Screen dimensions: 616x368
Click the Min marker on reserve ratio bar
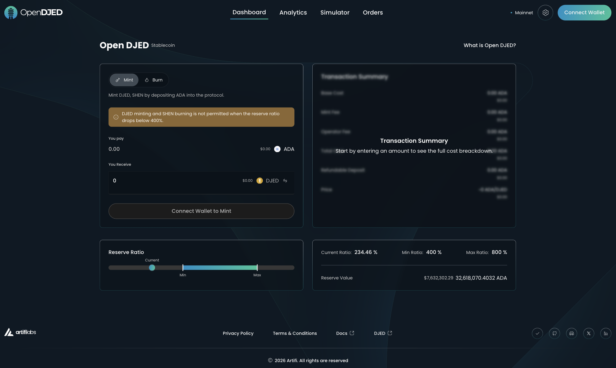183,268
